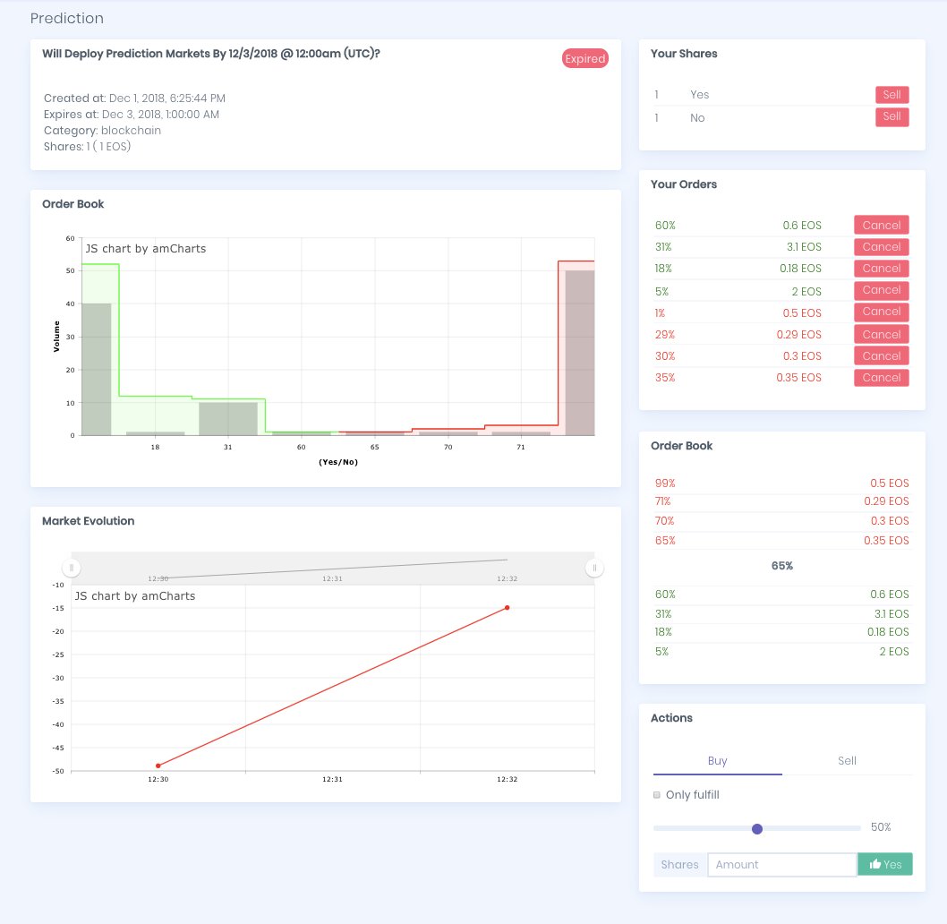
Task: Select the Buy tab in Actions
Action: coord(716,760)
